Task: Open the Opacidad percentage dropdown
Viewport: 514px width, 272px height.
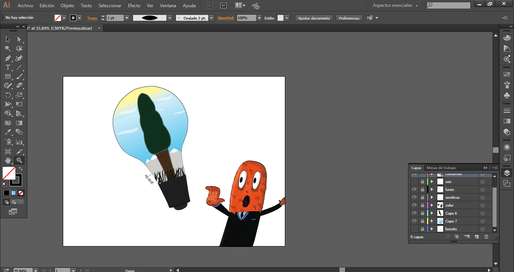Action: click(x=259, y=18)
